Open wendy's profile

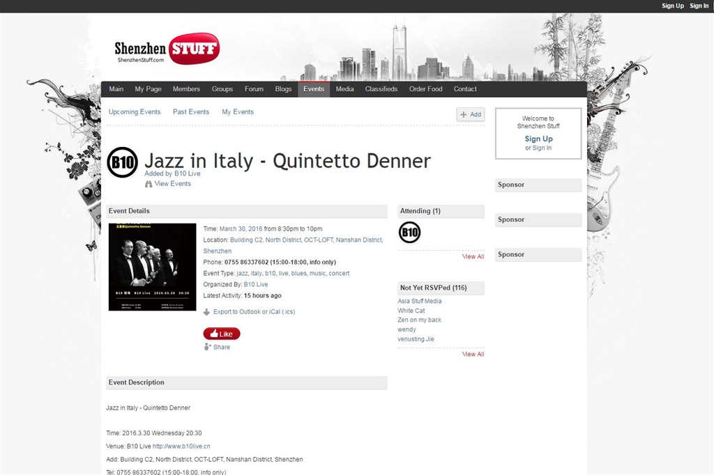click(407, 329)
